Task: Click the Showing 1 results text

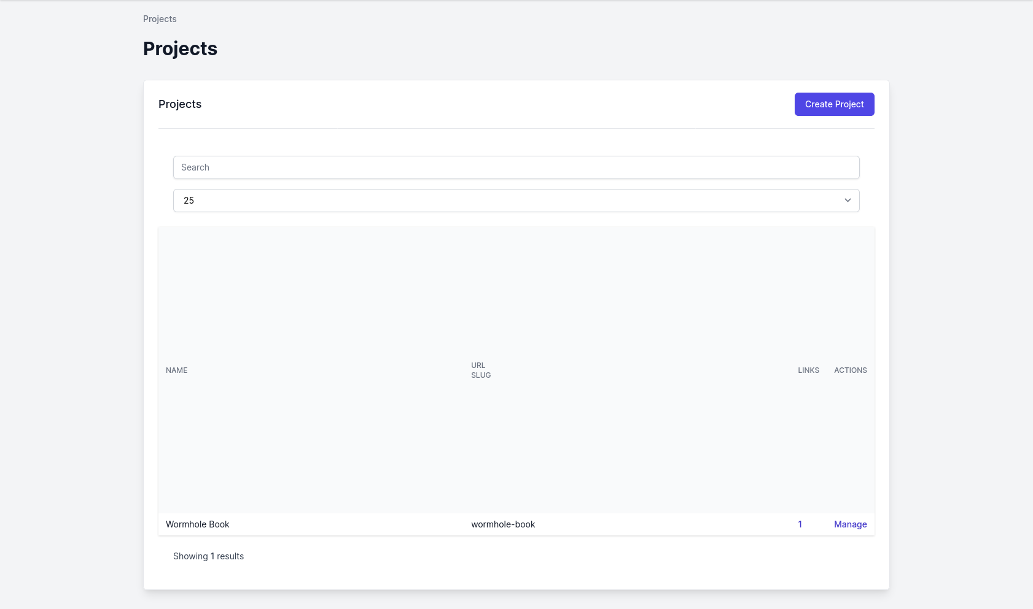Action: [x=208, y=556]
